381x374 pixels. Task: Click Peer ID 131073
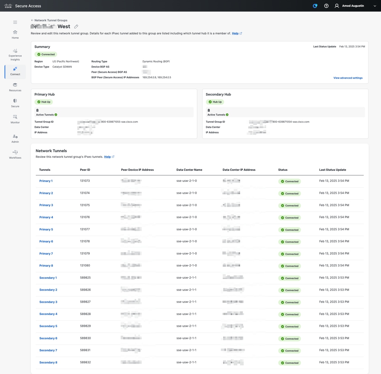[x=85, y=181]
